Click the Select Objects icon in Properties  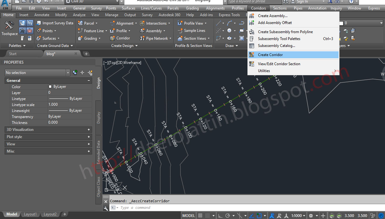click(x=82, y=73)
